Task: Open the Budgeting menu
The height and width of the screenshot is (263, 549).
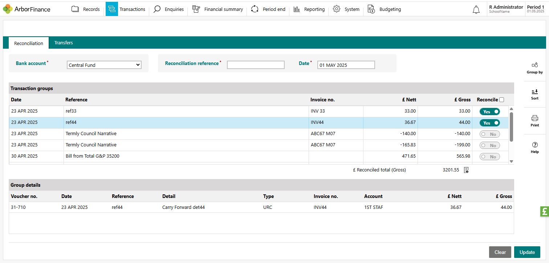Action: [x=384, y=9]
